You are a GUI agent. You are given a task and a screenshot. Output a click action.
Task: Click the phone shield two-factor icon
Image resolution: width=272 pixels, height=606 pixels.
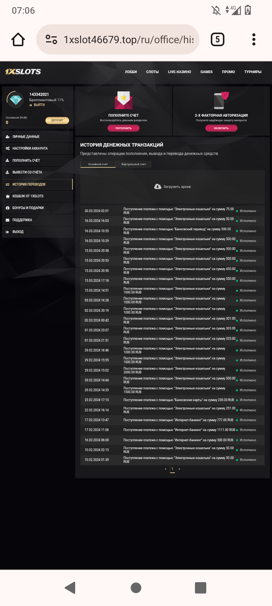tap(221, 100)
